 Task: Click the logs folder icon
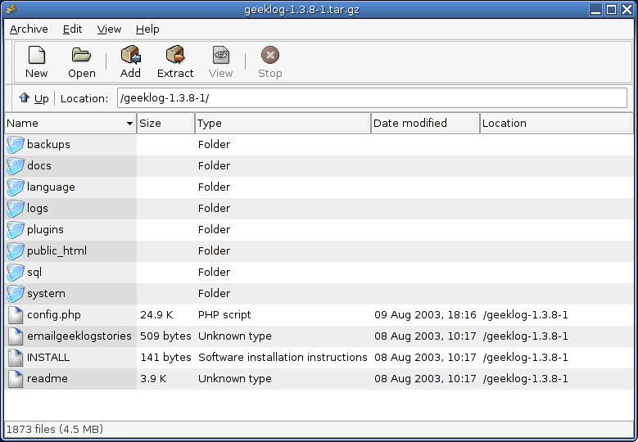16,208
